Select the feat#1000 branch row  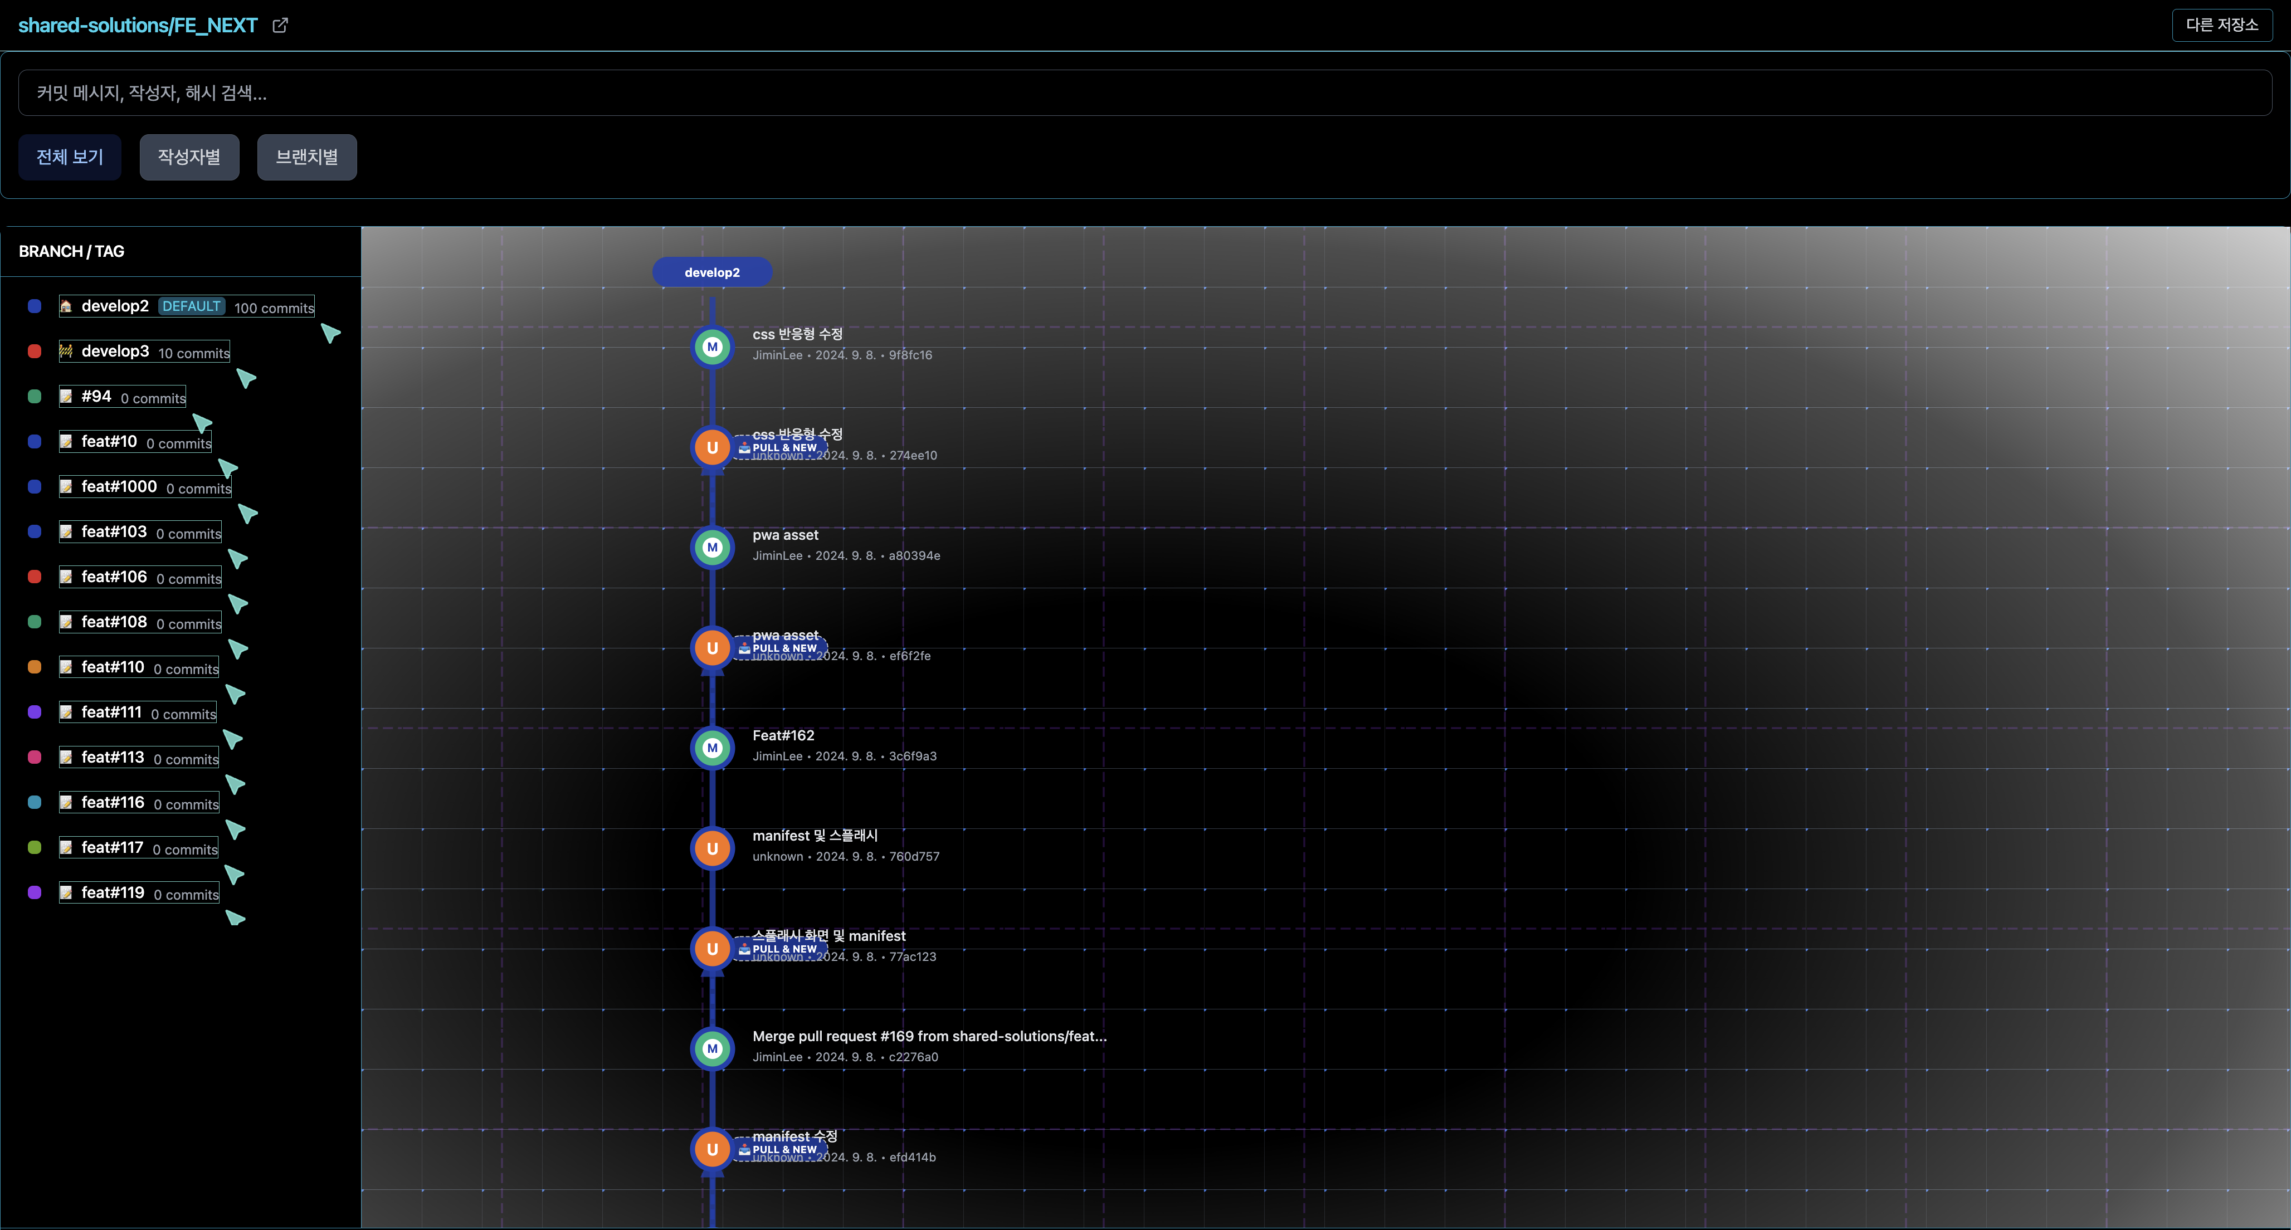[x=145, y=486]
